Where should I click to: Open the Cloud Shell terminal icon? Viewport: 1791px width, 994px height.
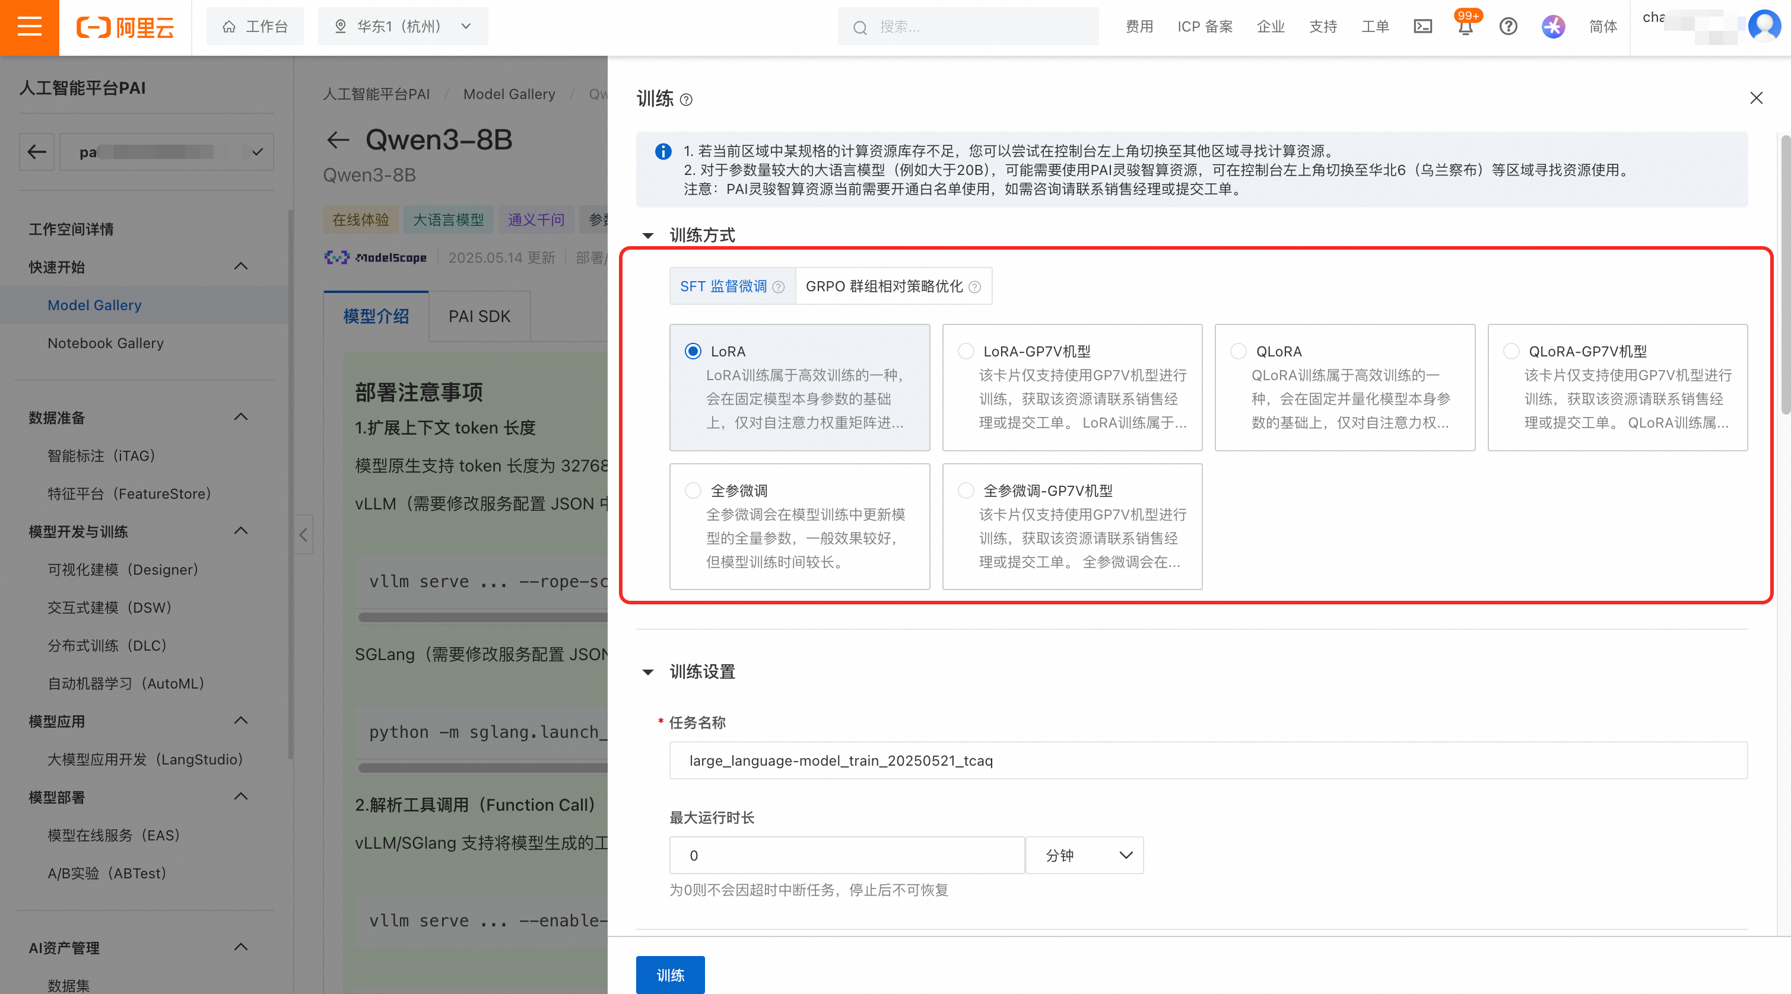[x=1422, y=27]
